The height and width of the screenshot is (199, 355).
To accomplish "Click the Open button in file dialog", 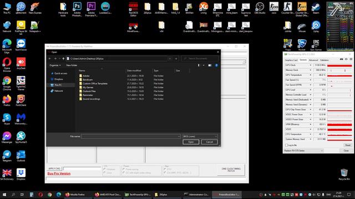I will point(191,142).
